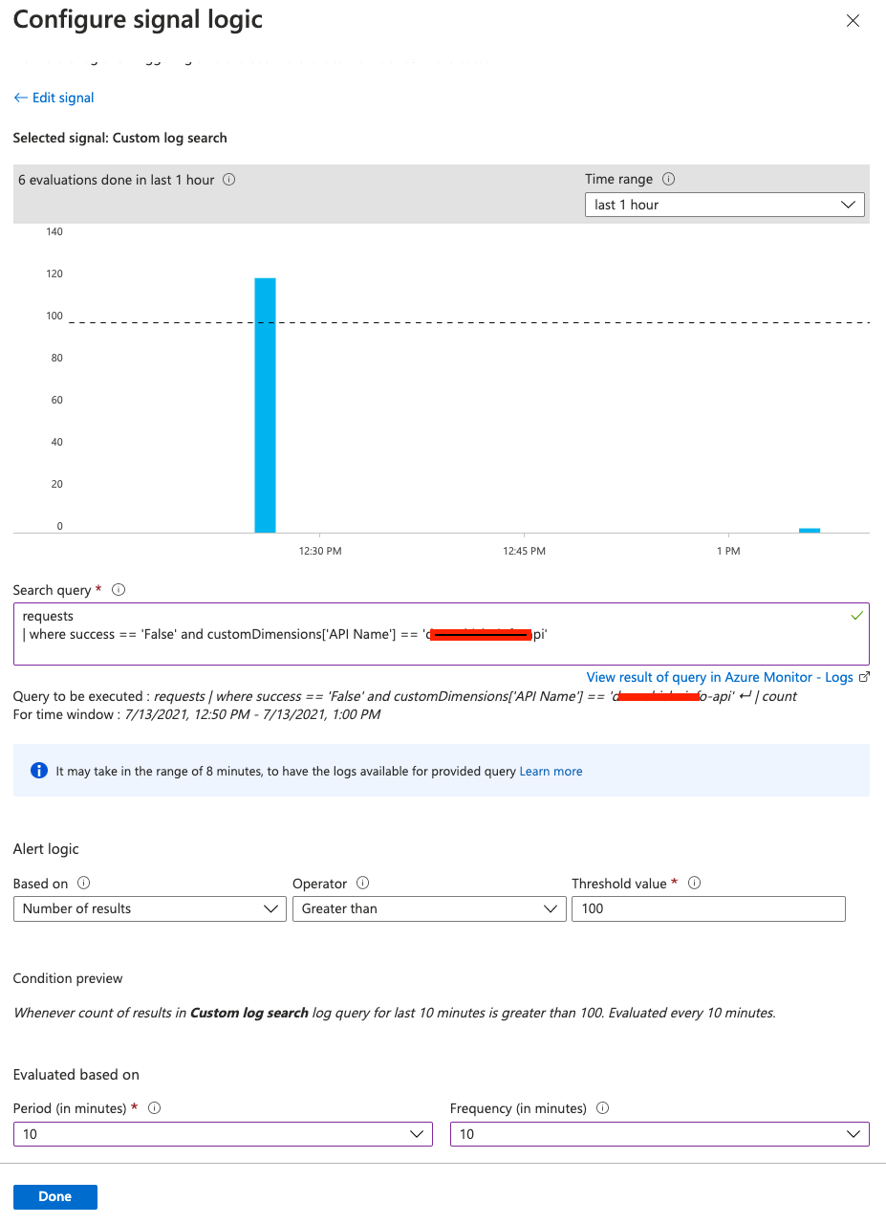Viewport: 886px width, 1224px height.
Task: Click the Selected signal: Custom log search text
Action: 120,138
